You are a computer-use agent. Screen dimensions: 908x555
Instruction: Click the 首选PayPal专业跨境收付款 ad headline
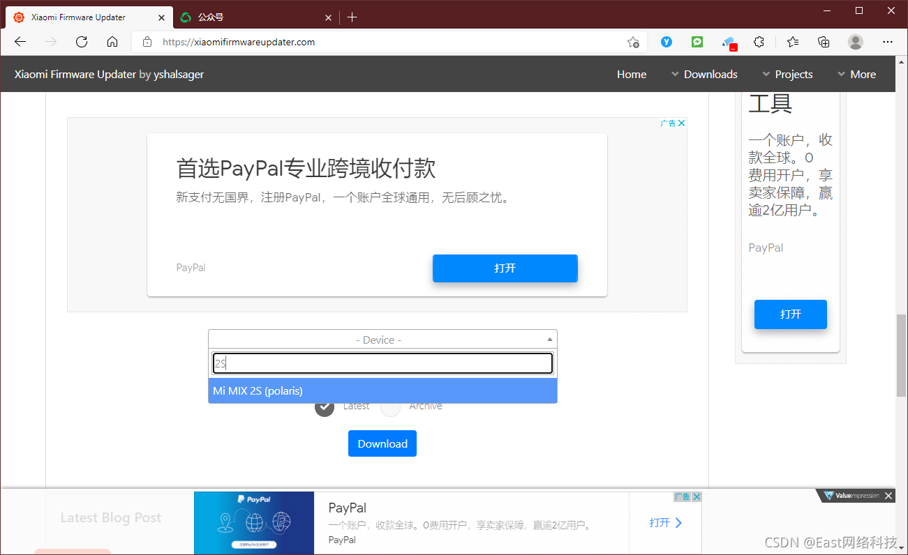coord(306,168)
